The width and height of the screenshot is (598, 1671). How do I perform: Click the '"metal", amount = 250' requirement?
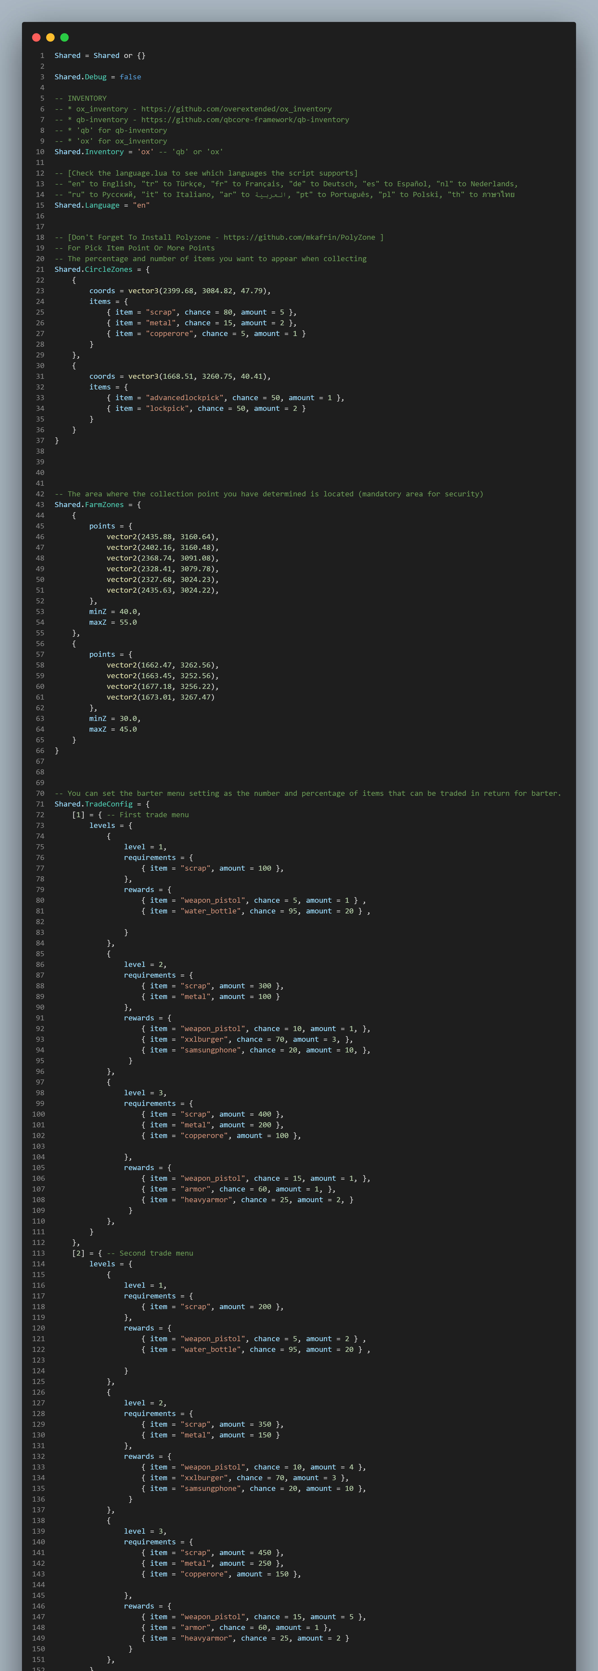click(212, 1564)
